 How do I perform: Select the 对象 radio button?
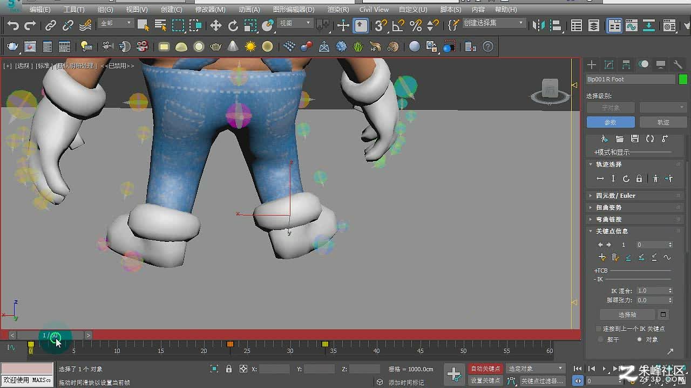point(640,339)
